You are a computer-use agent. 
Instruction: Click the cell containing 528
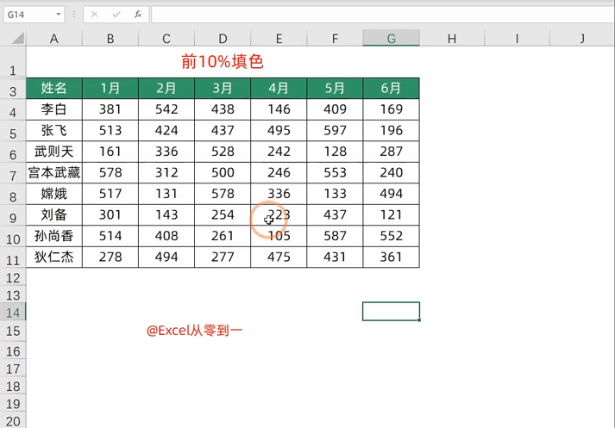point(223,152)
